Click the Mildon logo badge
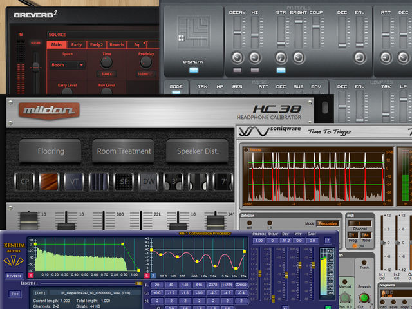The height and width of the screenshot is (309, 412). [49, 110]
